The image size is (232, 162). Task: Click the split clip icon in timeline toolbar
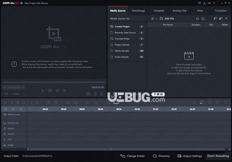click(x=24, y=102)
